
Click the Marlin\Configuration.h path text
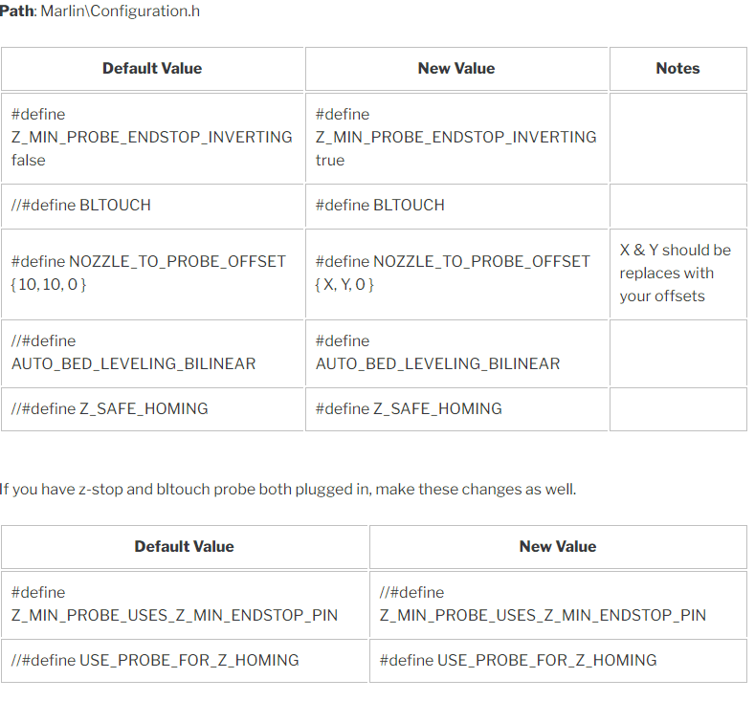120,11
